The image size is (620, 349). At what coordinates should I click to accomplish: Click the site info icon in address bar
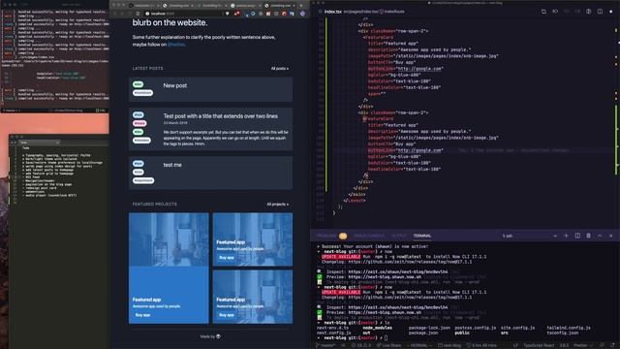[x=147, y=14]
